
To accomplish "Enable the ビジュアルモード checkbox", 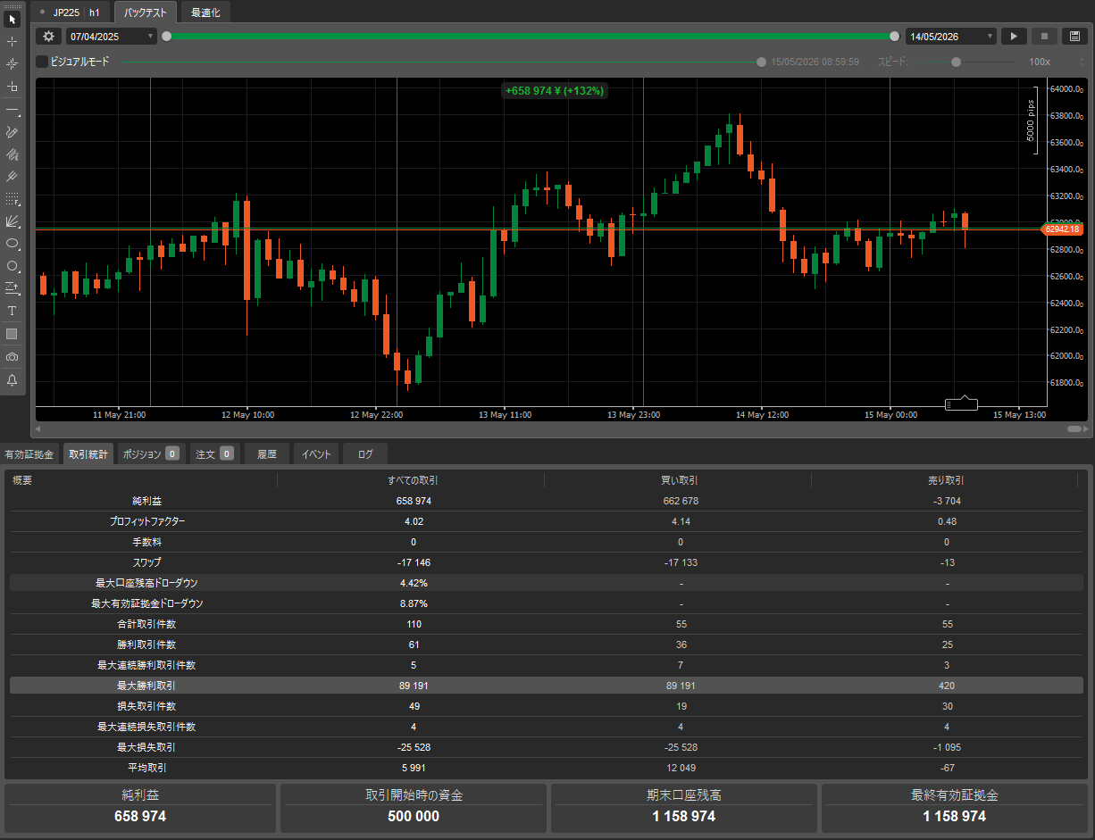I will (x=42, y=62).
